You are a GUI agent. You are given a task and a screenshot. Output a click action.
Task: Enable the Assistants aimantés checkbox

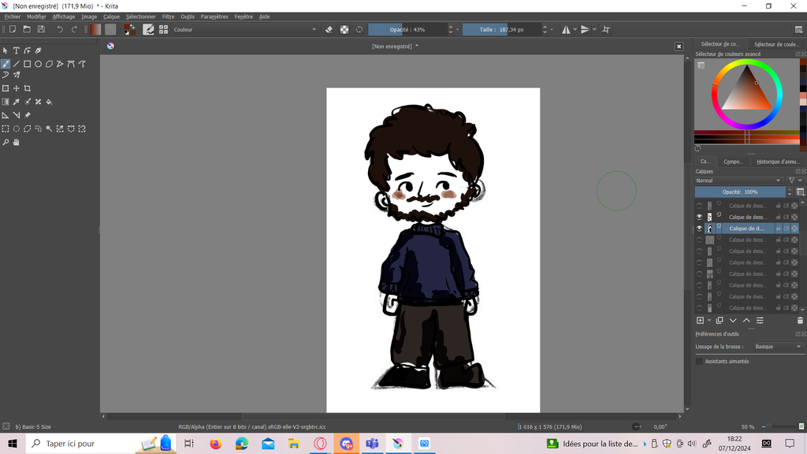pos(699,361)
